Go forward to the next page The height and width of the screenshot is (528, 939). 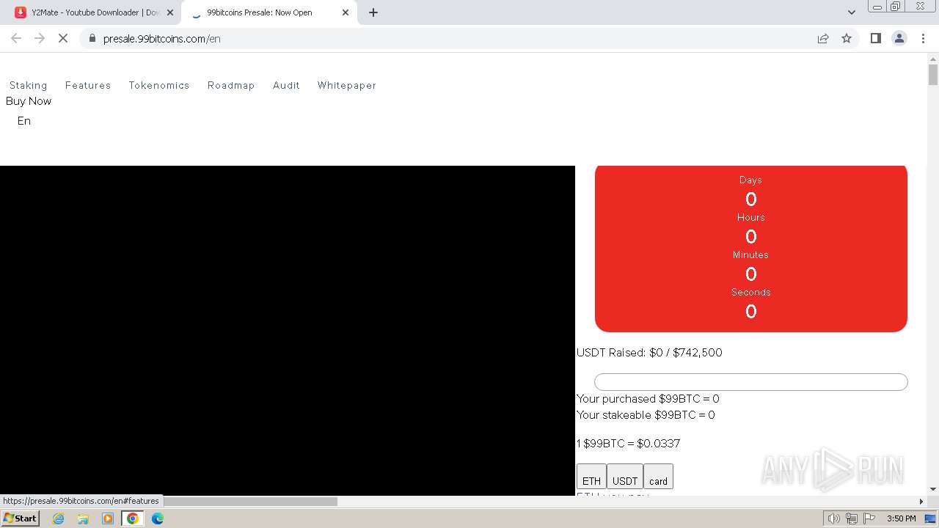(40, 38)
